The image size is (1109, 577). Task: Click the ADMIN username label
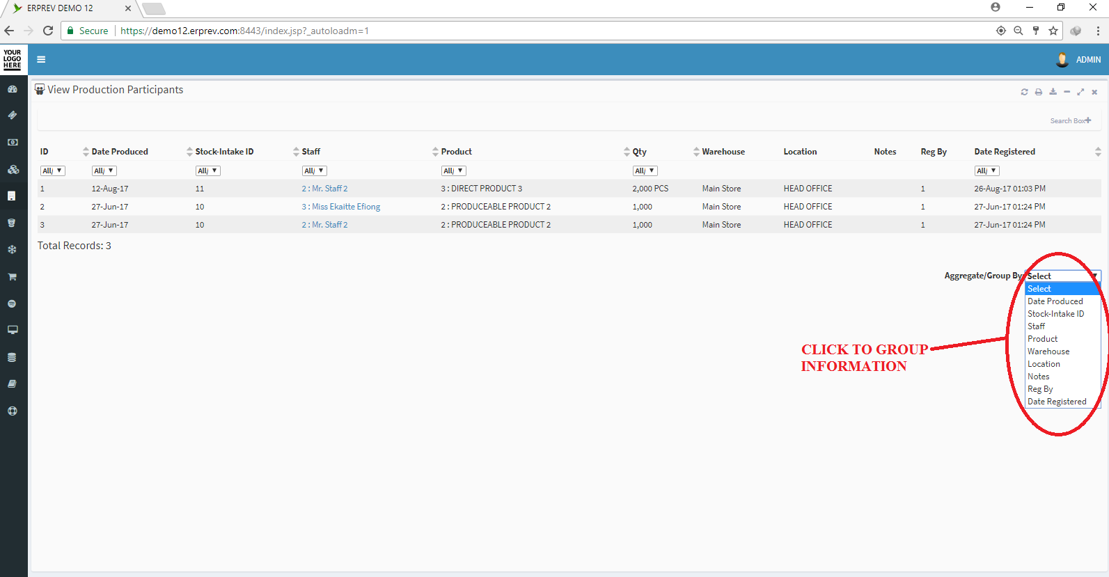(1088, 60)
